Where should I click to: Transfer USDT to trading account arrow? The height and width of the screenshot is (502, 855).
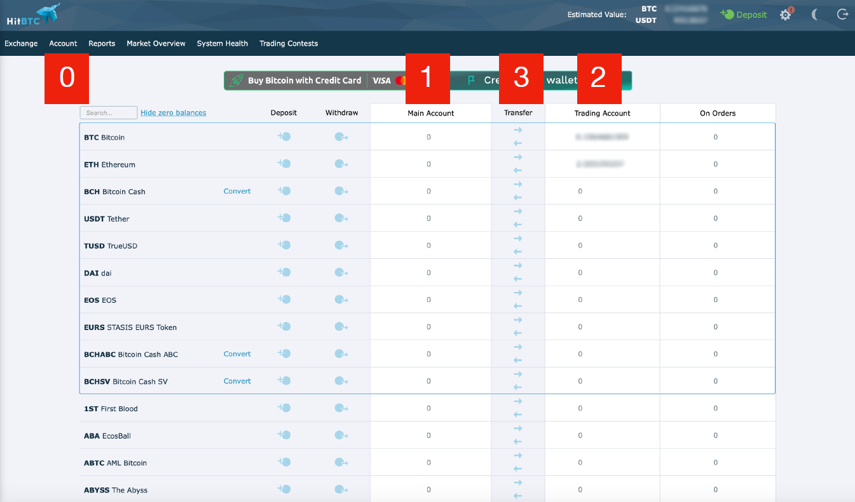(518, 211)
